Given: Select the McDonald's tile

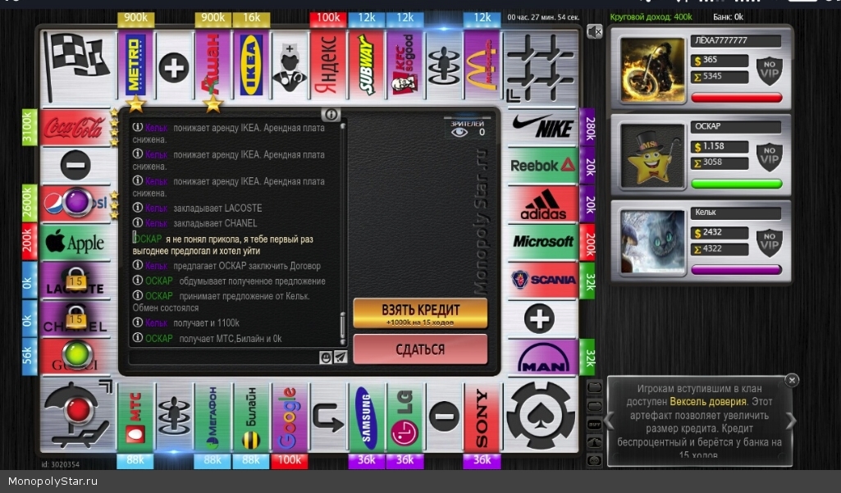Looking at the screenshot, I should 482,65.
